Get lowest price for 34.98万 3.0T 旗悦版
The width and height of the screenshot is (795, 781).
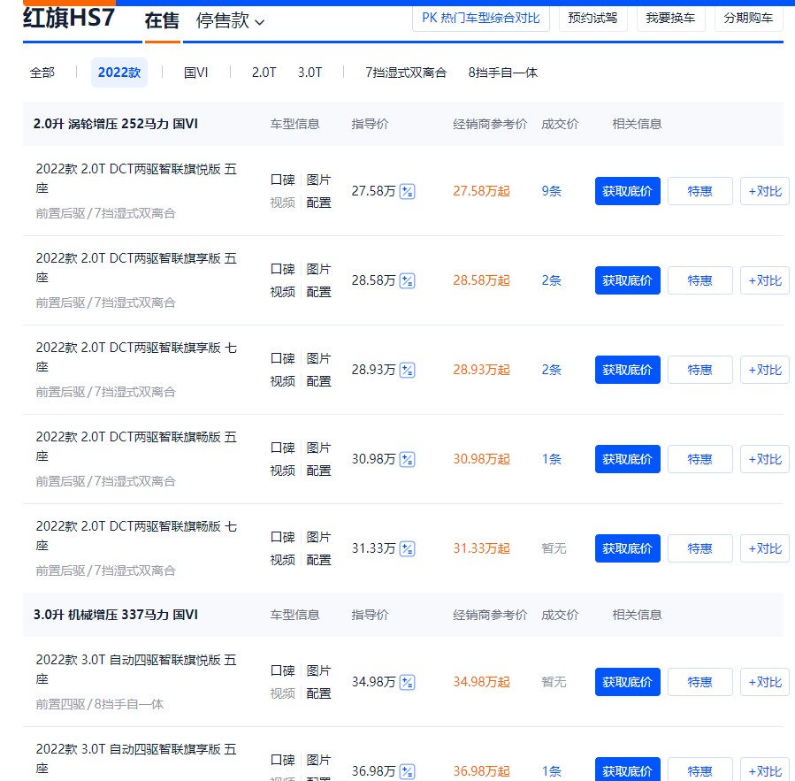click(627, 682)
